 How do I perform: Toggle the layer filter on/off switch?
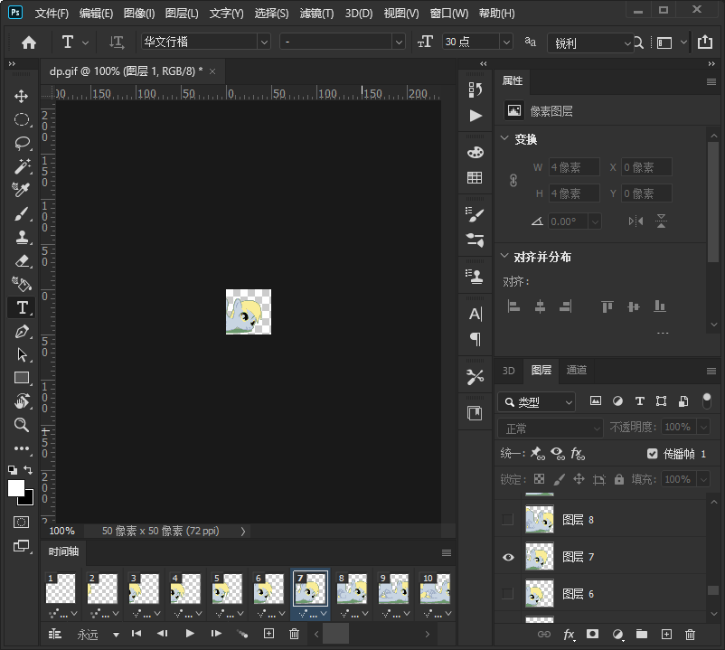707,400
